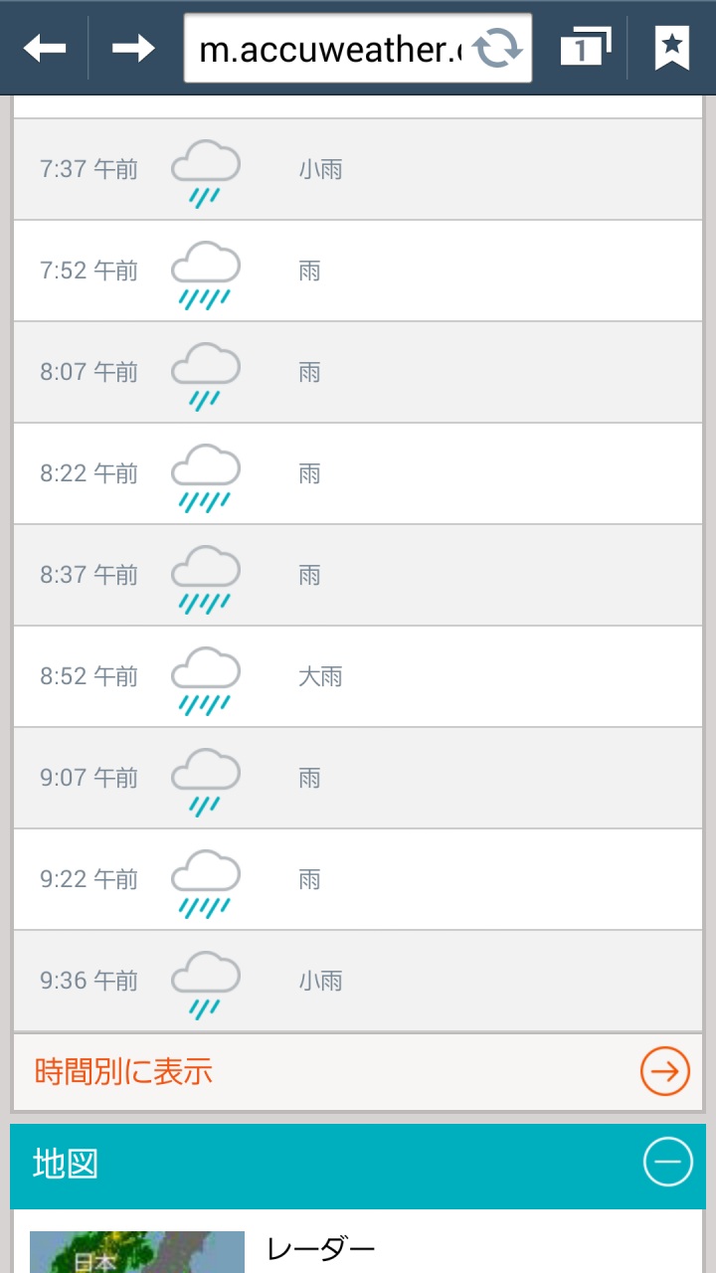This screenshot has width=716, height=1273.
Task: Tap the Japan radar map thumbnail
Action: click(x=136, y=1253)
